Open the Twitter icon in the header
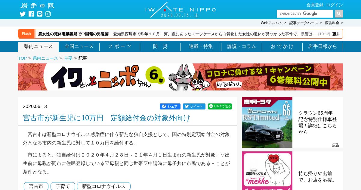361x190 pixels. pos(23,14)
